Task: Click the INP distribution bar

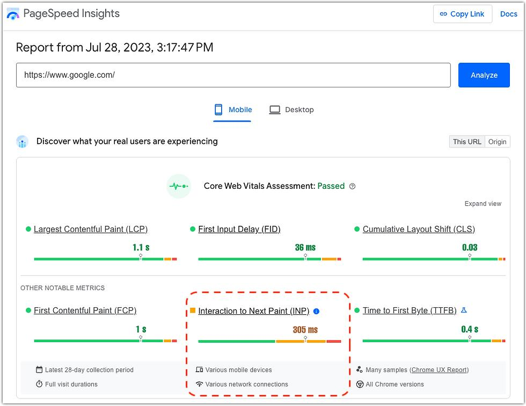Action: point(269,341)
